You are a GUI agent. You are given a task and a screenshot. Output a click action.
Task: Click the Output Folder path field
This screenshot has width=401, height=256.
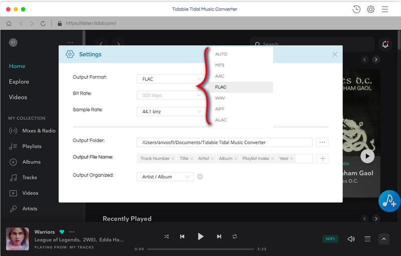[225, 142]
